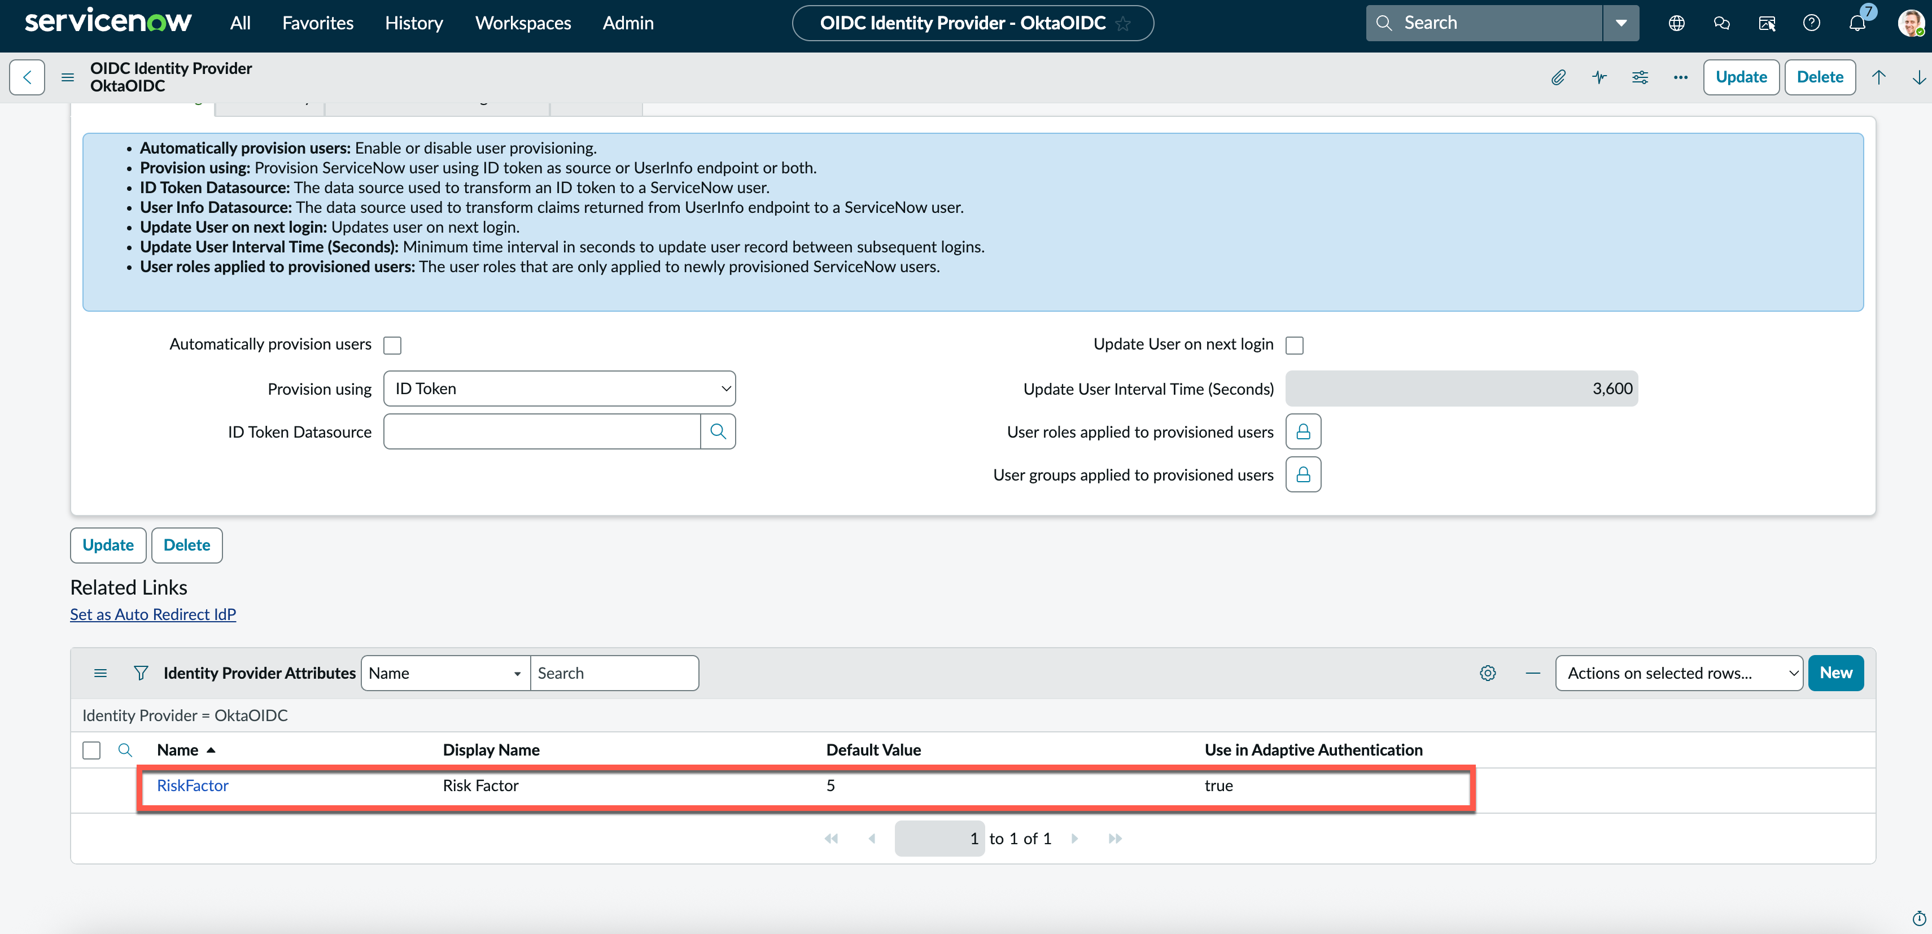Open the user profile avatar
This screenshot has height=934, width=1932.
[1911, 23]
